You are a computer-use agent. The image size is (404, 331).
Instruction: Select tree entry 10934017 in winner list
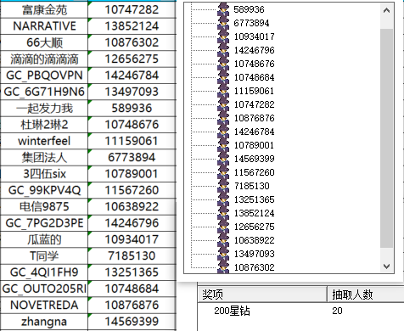(x=254, y=36)
